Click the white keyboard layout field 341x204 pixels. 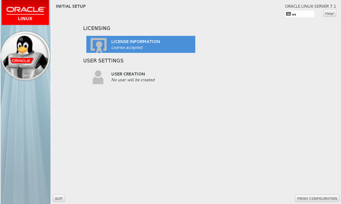300,14
